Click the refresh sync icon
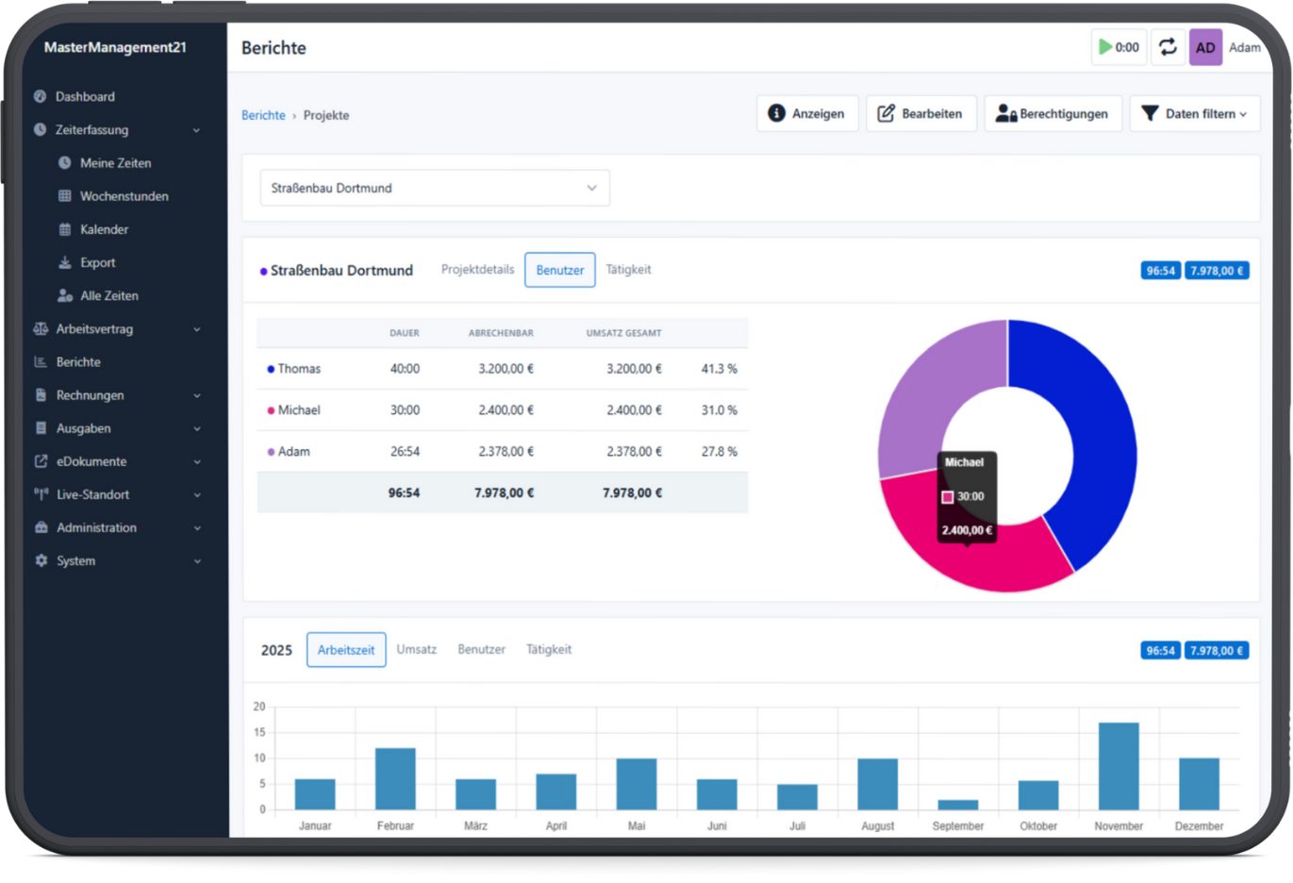 1168,47
